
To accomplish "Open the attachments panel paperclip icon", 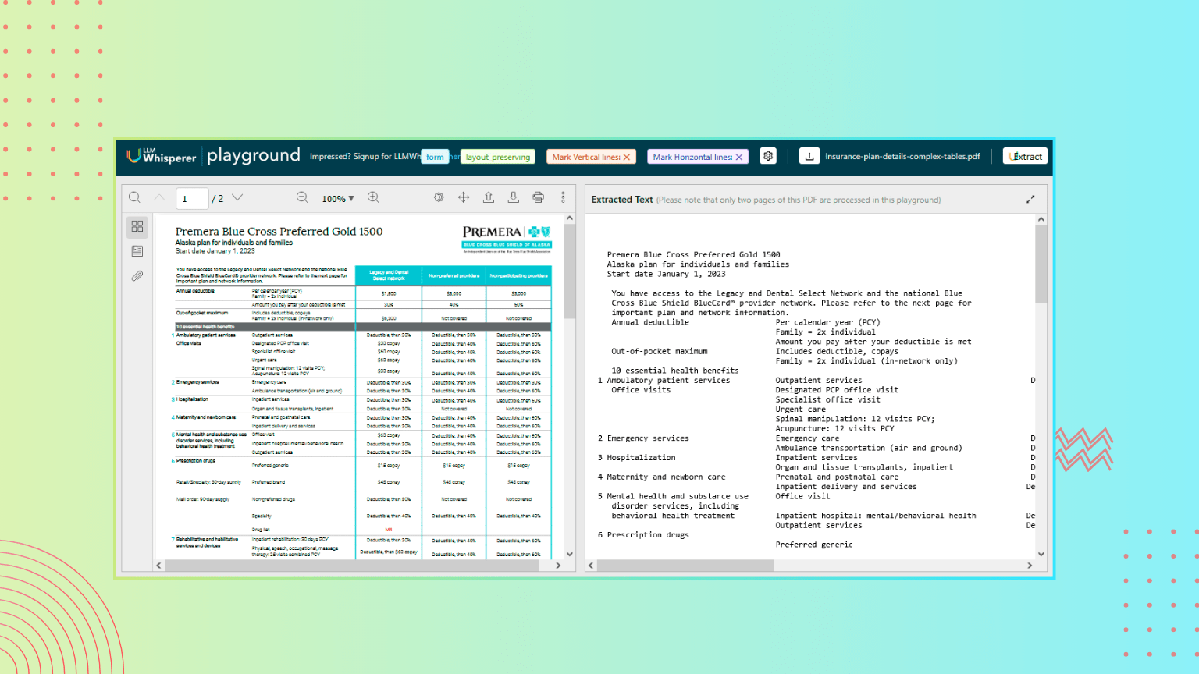I will 137,276.
